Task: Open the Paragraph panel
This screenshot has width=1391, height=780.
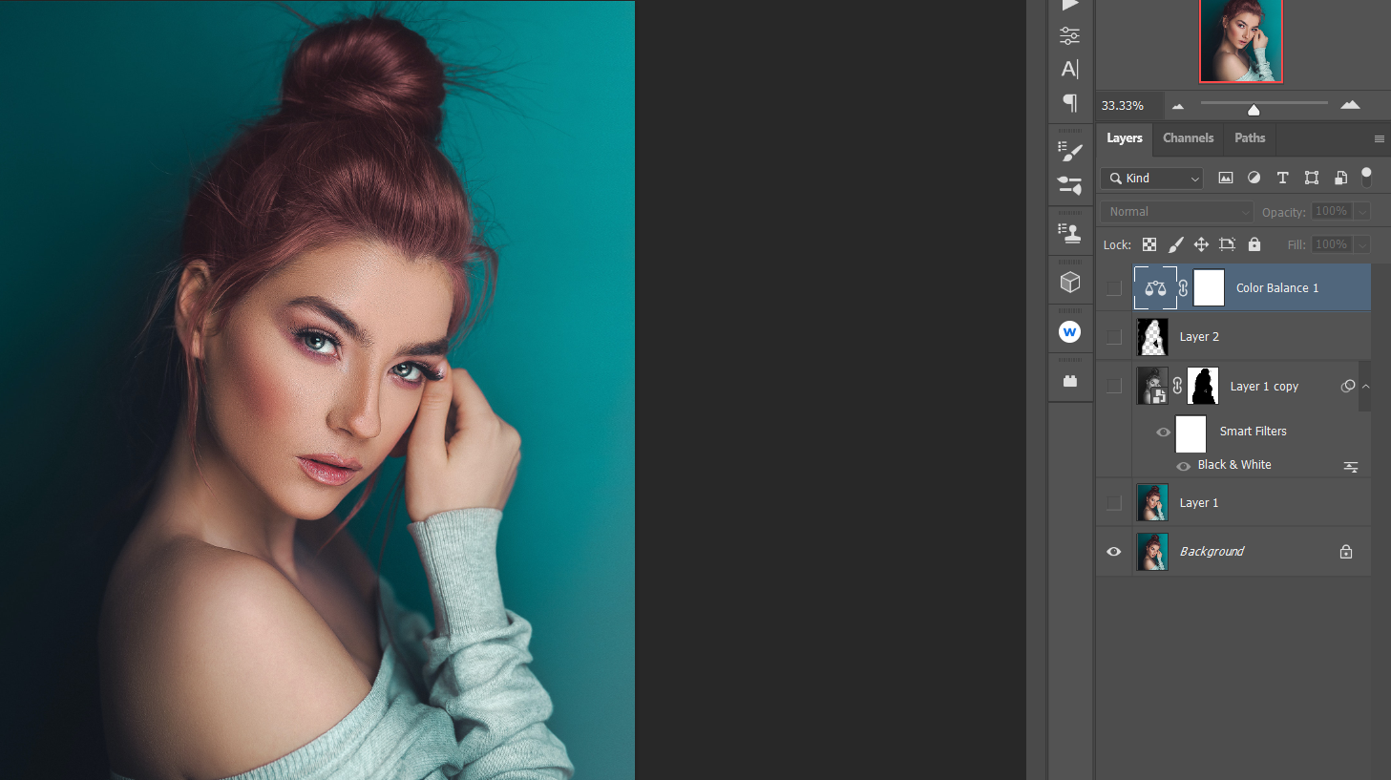Action: pos(1070,103)
